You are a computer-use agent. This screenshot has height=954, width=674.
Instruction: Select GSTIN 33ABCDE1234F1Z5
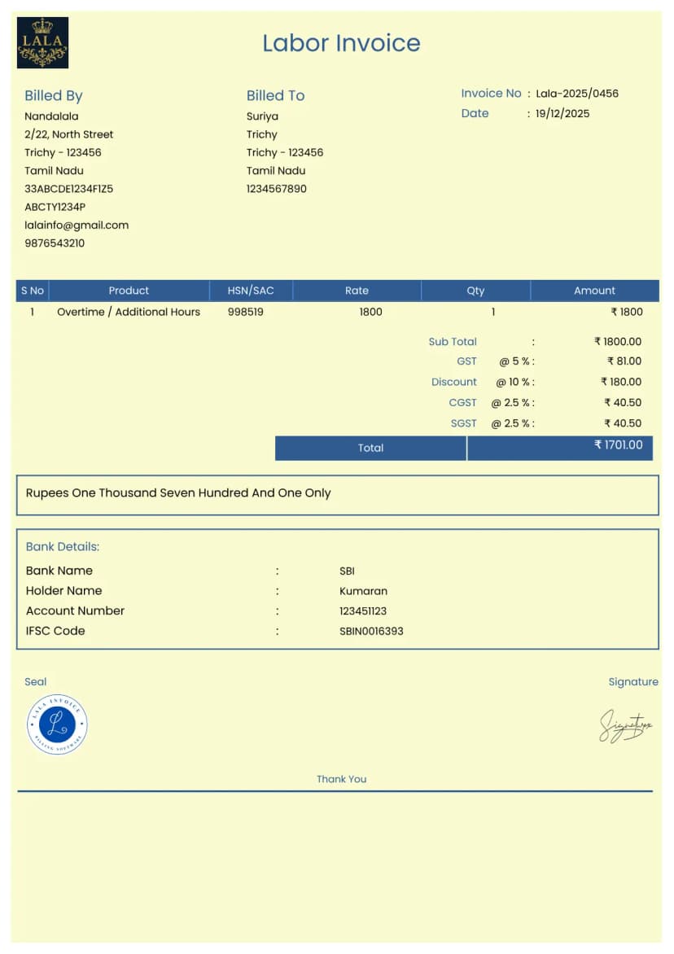[x=68, y=189]
